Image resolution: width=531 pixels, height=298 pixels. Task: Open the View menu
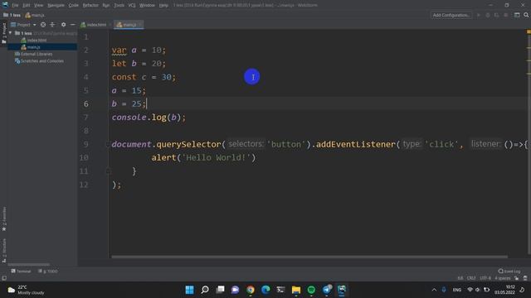[39, 5]
